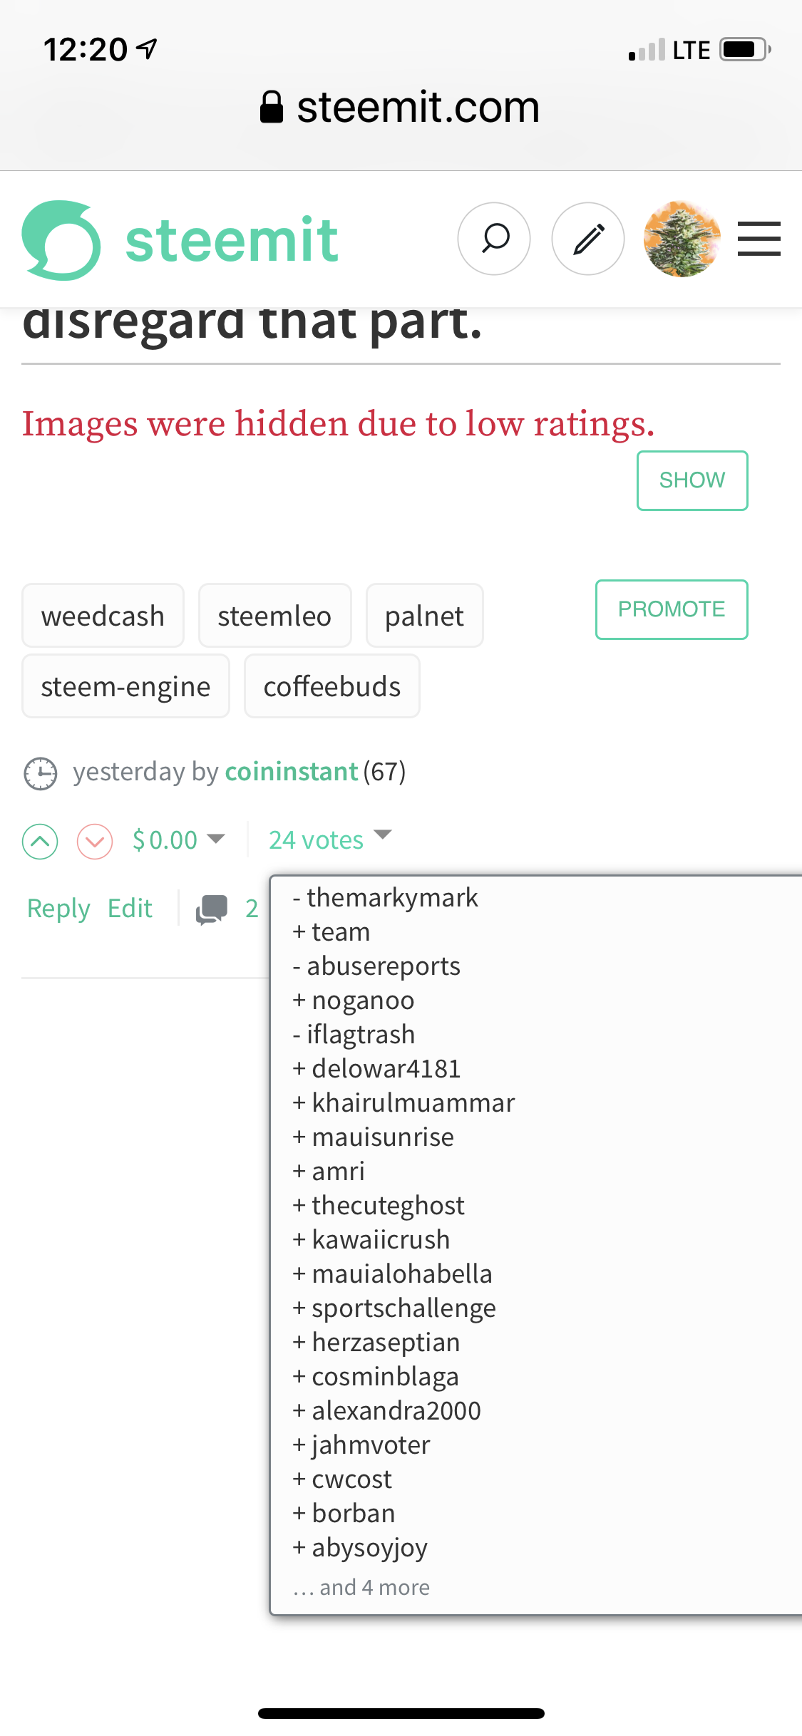Click the Steemit logo icon
The image size is (802, 1736).
(61, 240)
